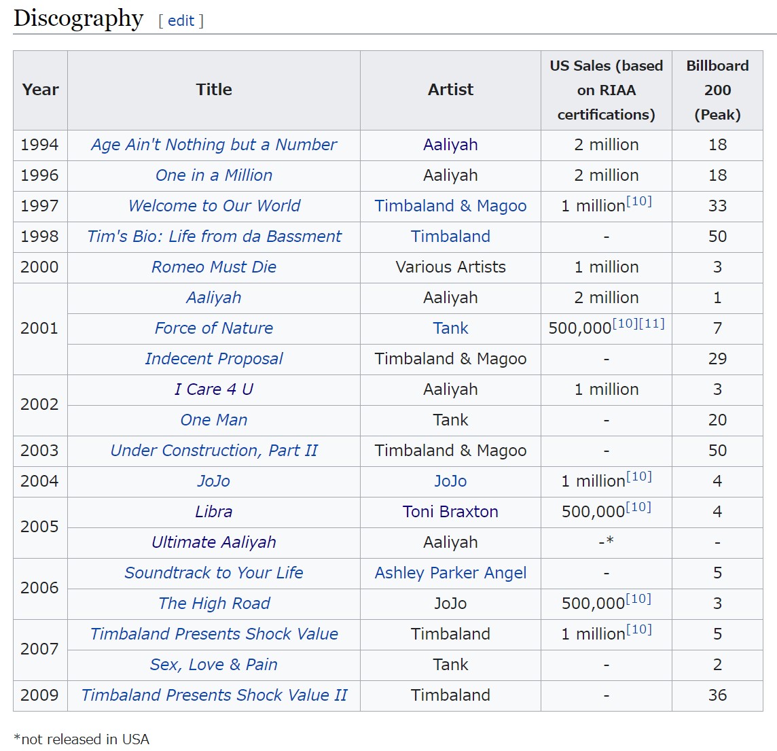Open the Ultimate Aaliyah link

coord(213,542)
